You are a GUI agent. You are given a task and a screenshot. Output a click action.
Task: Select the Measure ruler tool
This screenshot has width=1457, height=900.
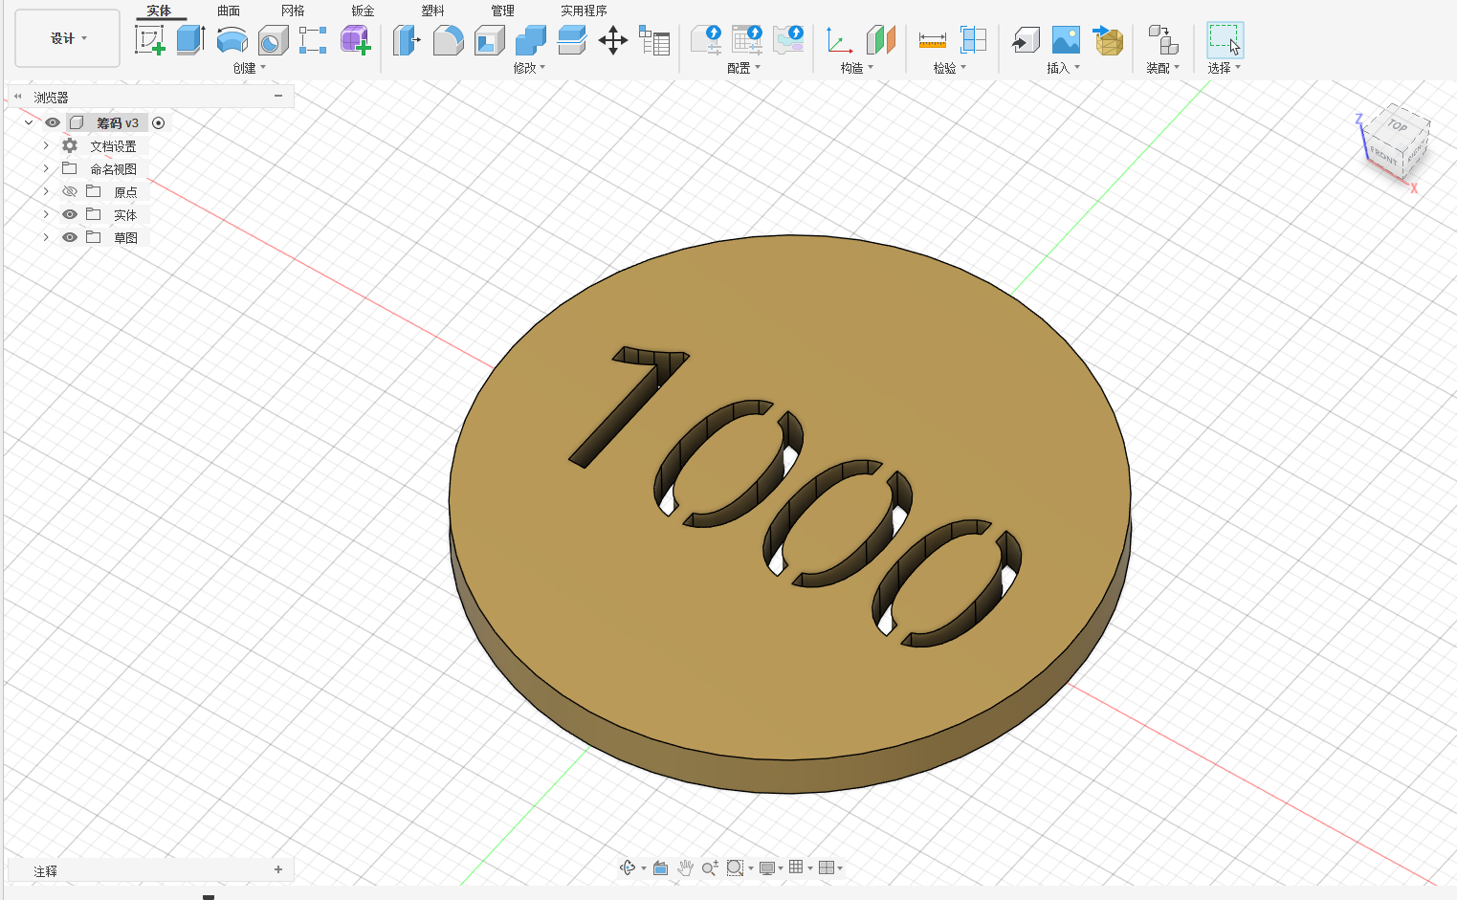(x=933, y=40)
